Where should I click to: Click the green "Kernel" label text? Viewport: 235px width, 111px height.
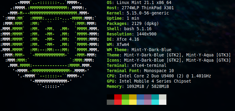coord(114,13)
